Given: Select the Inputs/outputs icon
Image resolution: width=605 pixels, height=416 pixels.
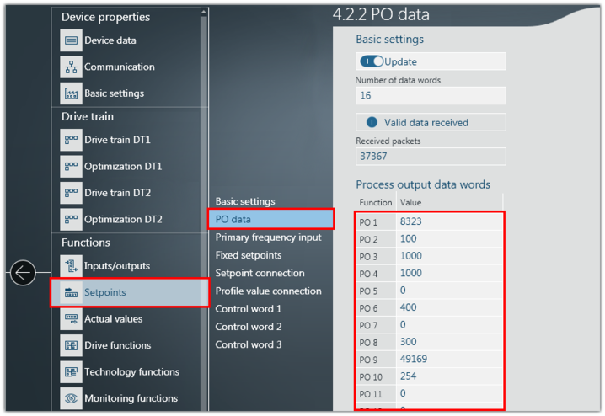Looking at the screenshot, I should [71, 266].
